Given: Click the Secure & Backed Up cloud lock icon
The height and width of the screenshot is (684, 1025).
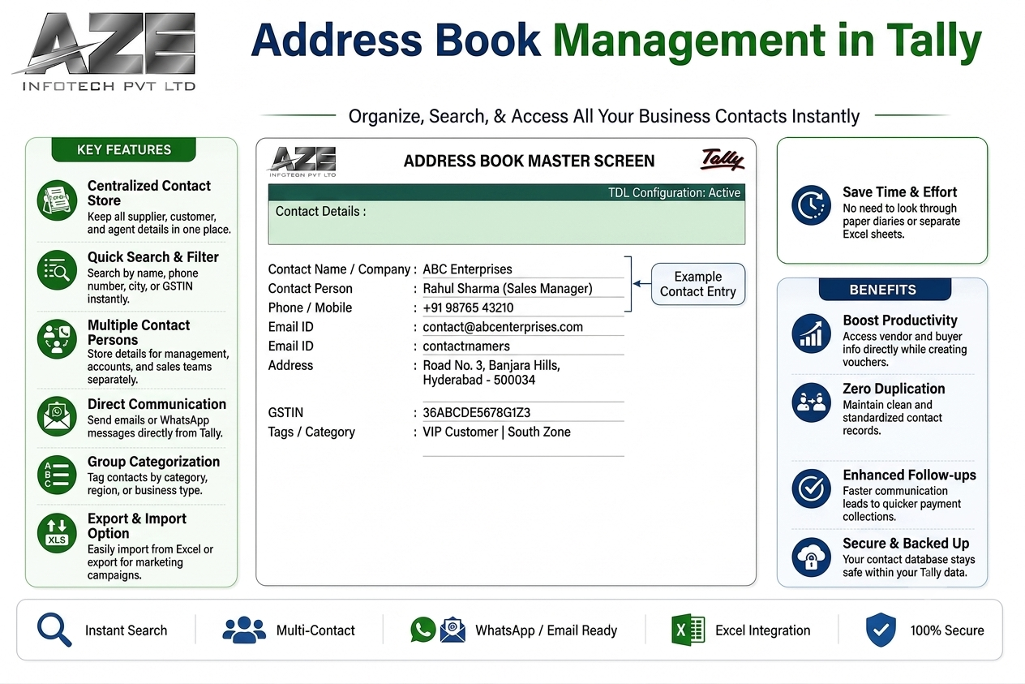Looking at the screenshot, I should coord(811,557).
